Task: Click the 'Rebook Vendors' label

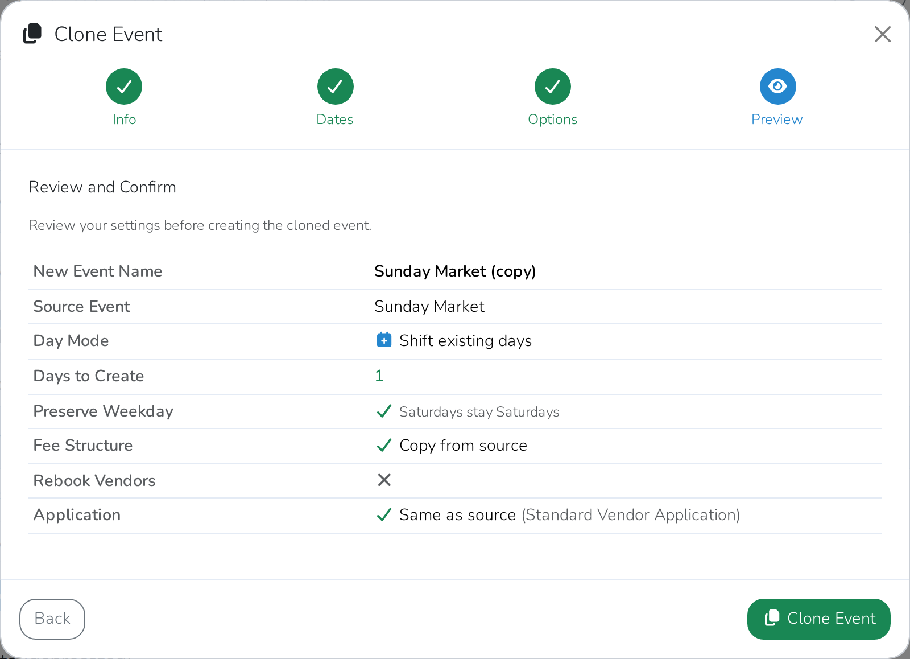Action: click(94, 481)
